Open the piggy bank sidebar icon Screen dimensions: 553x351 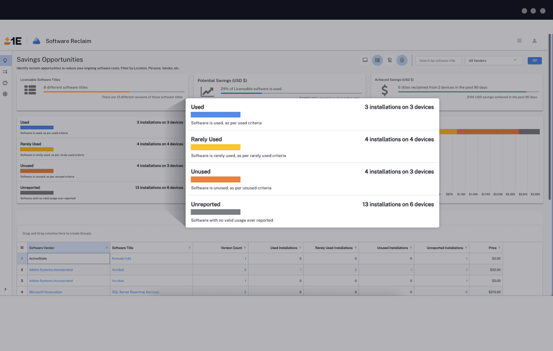click(x=5, y=83)
